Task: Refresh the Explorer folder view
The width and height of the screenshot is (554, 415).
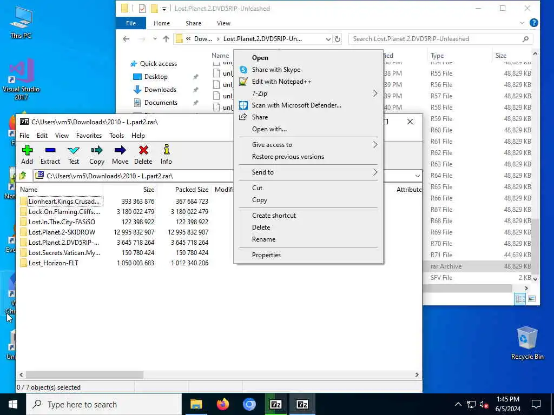Action: (338, 39)
